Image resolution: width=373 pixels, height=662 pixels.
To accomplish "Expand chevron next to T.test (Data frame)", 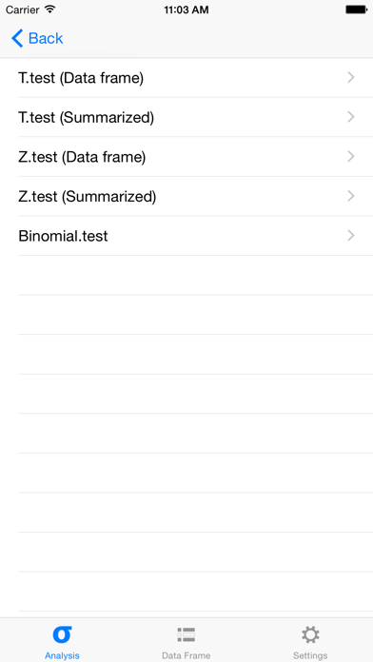I will coord(350,78).
